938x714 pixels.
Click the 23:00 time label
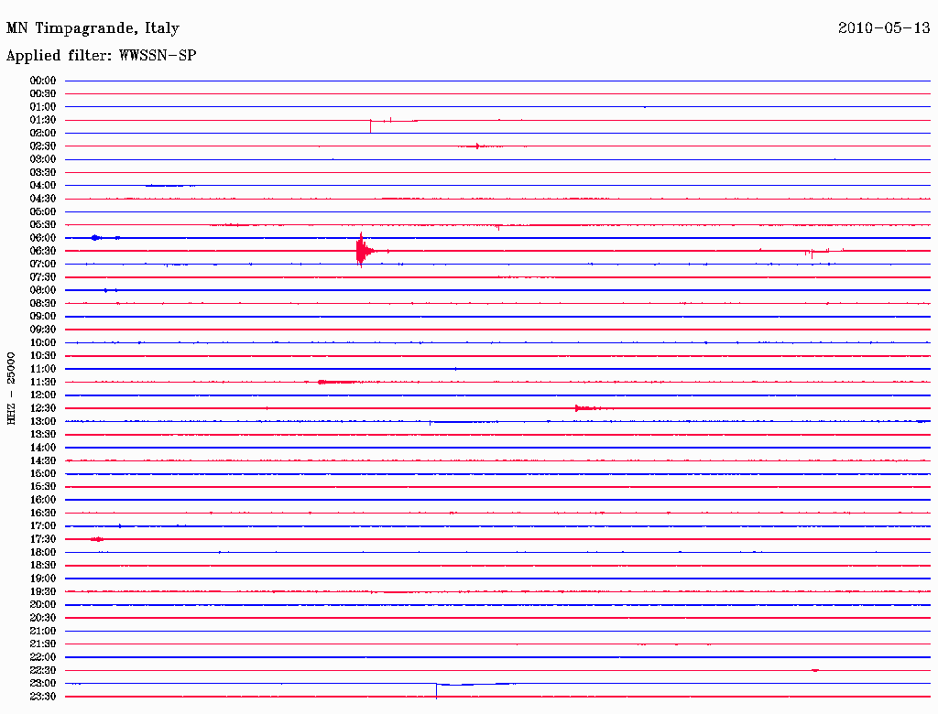click(x=43, y=684)
